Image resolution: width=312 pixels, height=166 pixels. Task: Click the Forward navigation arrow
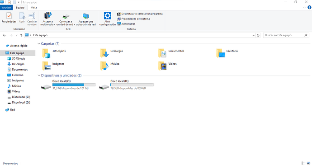[x=11, y=35]
